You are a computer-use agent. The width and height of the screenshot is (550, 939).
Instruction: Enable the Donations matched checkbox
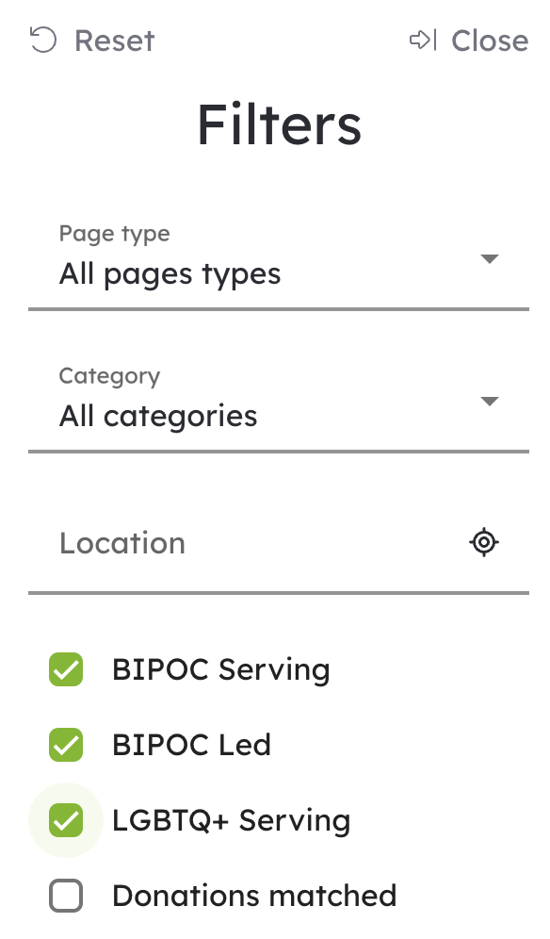(x=66, y=896)
